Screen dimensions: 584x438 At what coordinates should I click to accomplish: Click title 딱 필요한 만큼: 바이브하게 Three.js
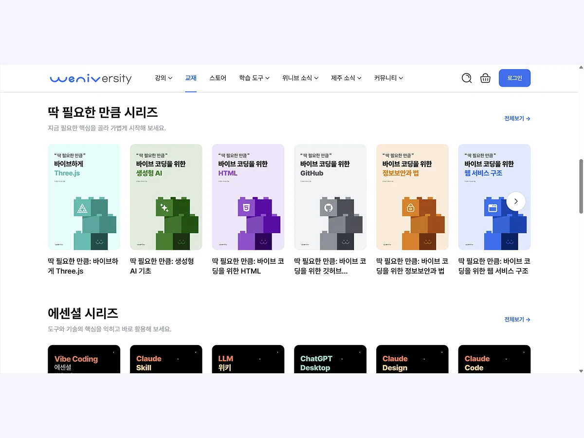pos(83,266)
